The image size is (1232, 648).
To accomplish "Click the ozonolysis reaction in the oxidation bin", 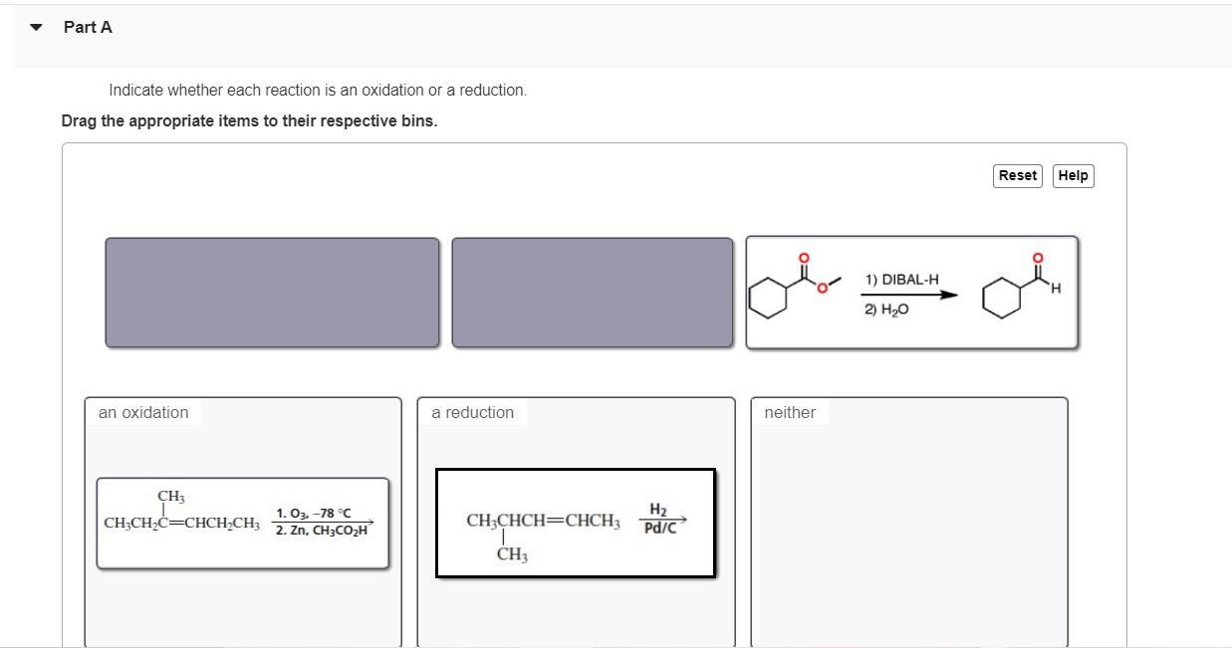I will pos(242,524).
